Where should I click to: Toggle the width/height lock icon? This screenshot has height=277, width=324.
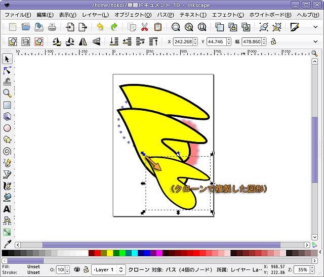click(273, 41)
